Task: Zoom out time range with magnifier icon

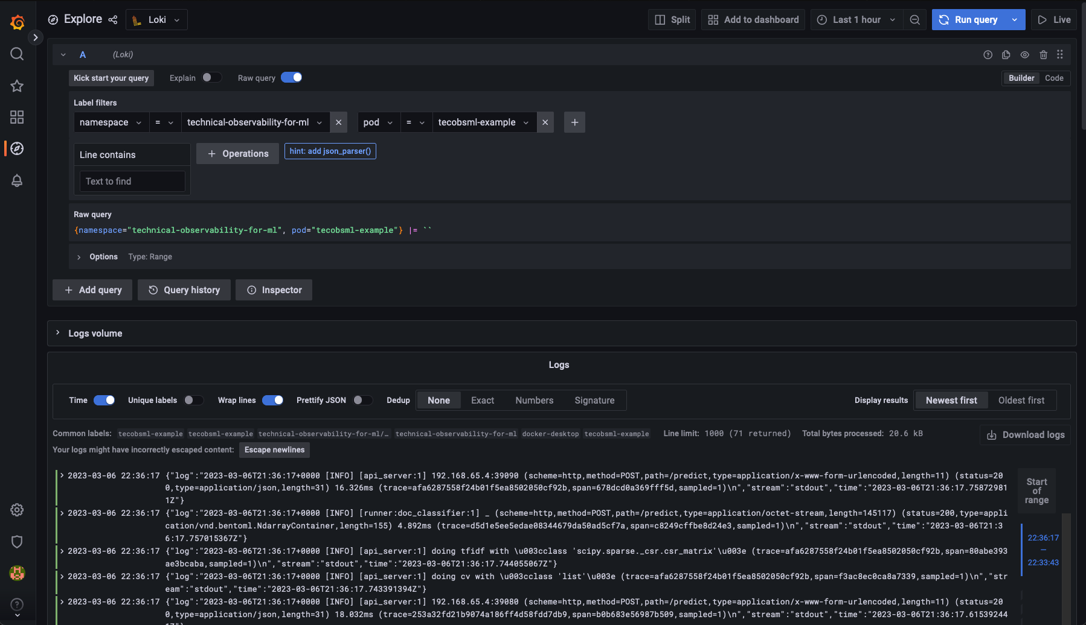Action: tap(915, 20)
